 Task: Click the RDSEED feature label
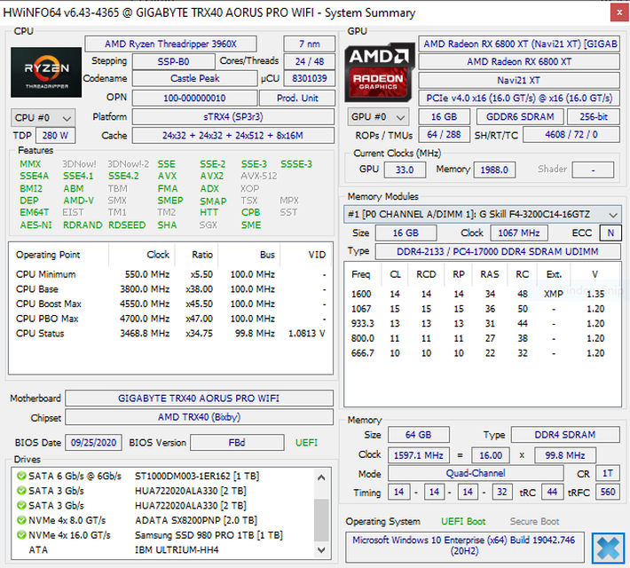pyautogui.click(x=127, y=225)
